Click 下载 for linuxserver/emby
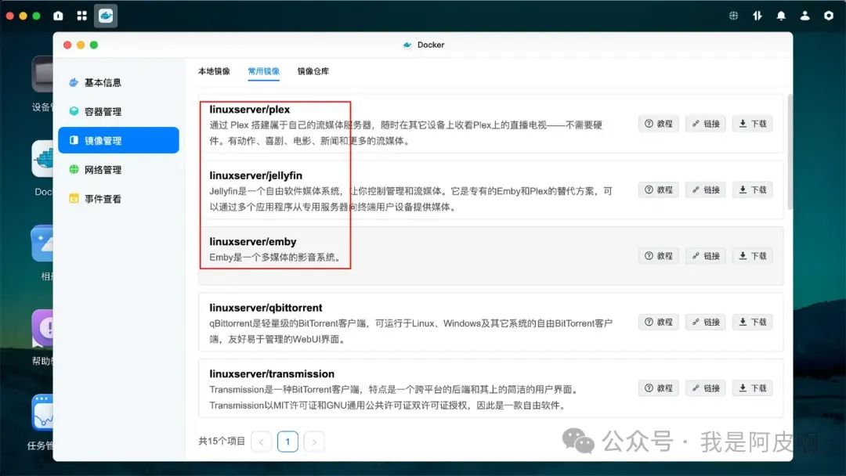 coord(753,255)
